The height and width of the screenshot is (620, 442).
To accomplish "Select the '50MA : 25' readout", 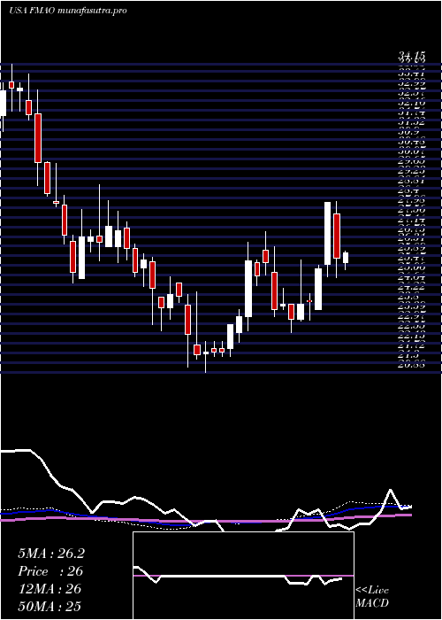I will [x=50, y=606].
